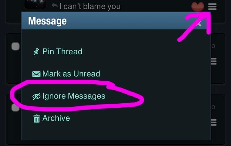This screenshot has height=146, width=231.
Task: Tick the checkbox on the second thread row
Action: click(15, 46)
